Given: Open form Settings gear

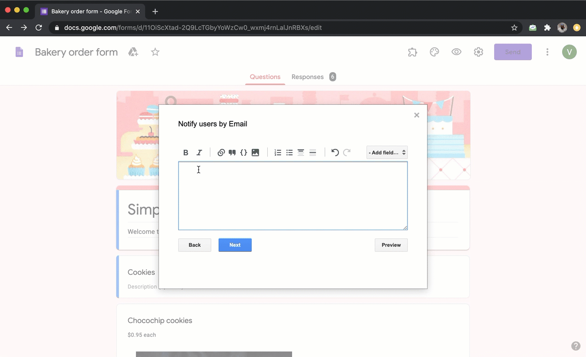Looking at the screenshot, I should 479,52.
